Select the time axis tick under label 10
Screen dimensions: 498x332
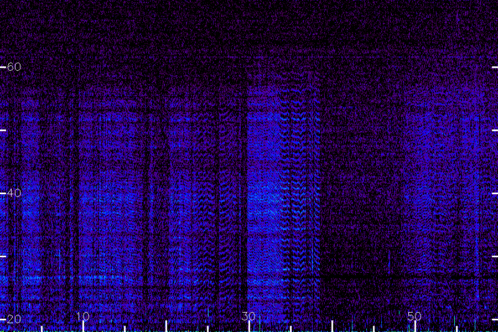(83, 326)
